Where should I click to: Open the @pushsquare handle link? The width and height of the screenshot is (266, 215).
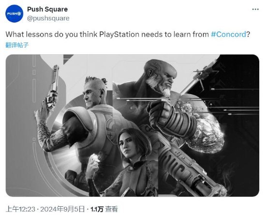click(x=48, y=18)
